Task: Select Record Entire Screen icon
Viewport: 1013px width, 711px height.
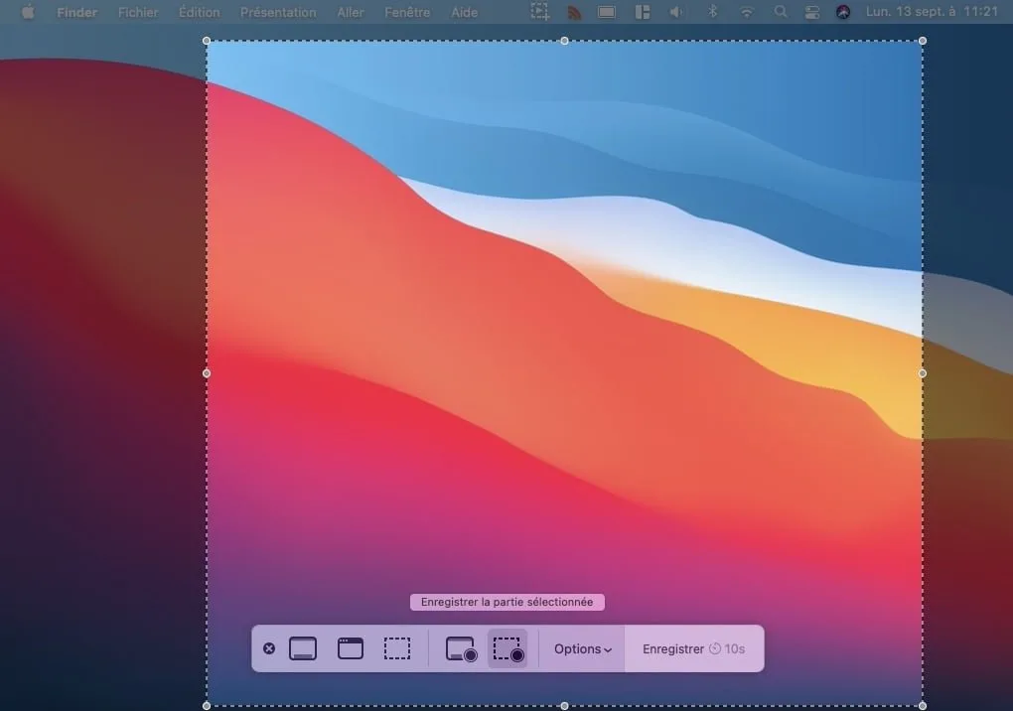Action: pos(461,648)
